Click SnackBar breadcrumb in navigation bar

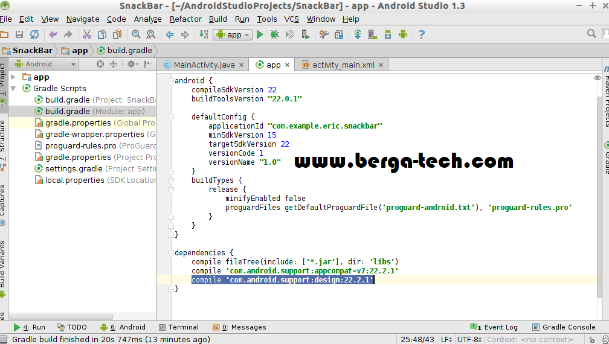coord(27,51)
